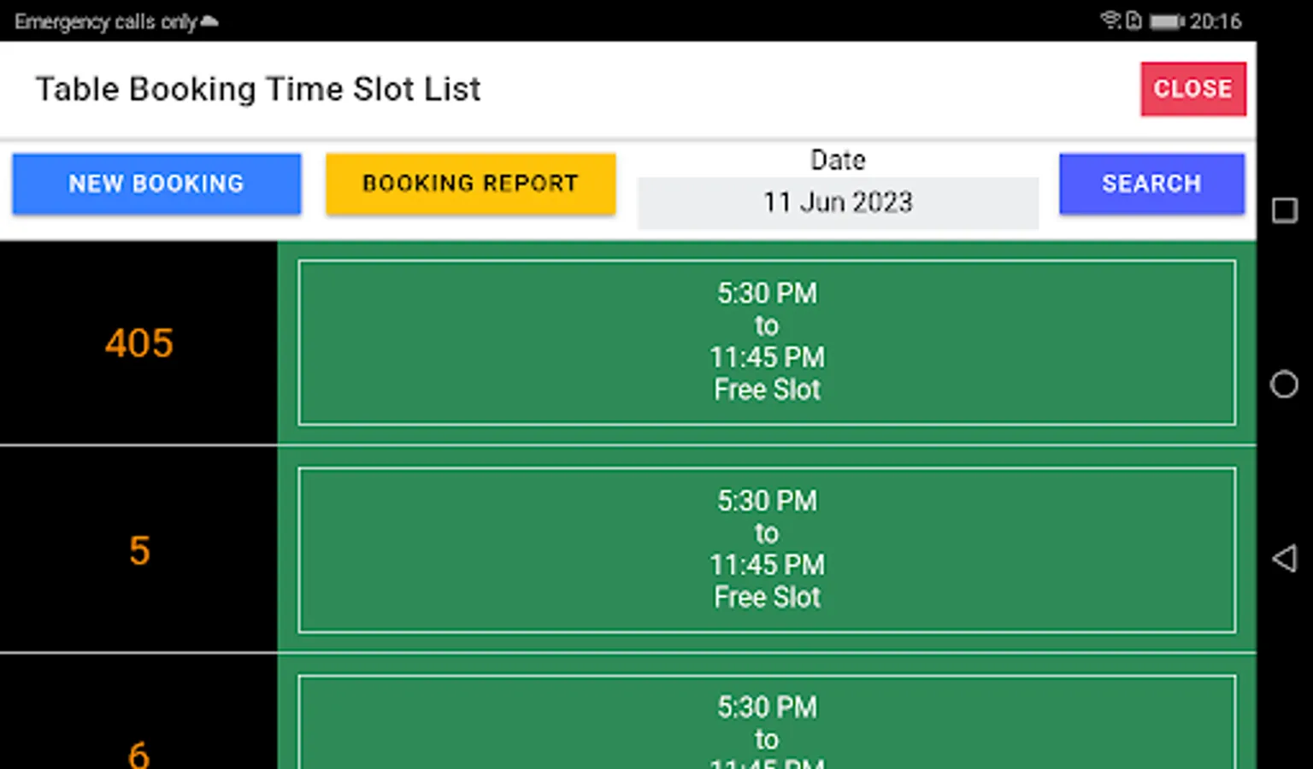Tap the Table Booking Time Slot List title
The height and width of the screenshot is (769, 1313).
pyautogui.click(x=258, y=89)
